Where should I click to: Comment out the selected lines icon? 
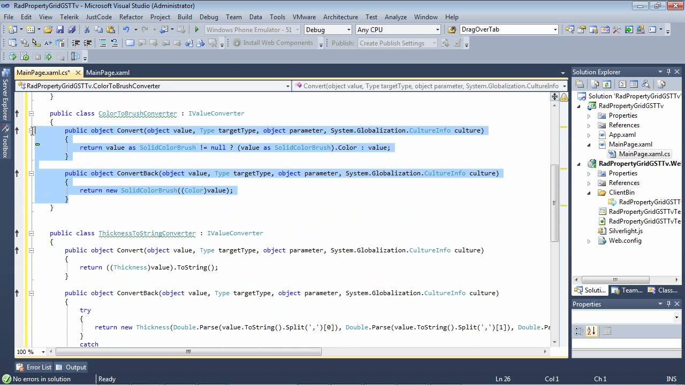click(x=103, y=43)
